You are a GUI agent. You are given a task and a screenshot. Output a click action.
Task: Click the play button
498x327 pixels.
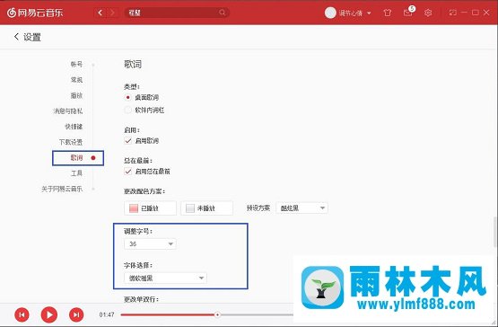[49, 314]
